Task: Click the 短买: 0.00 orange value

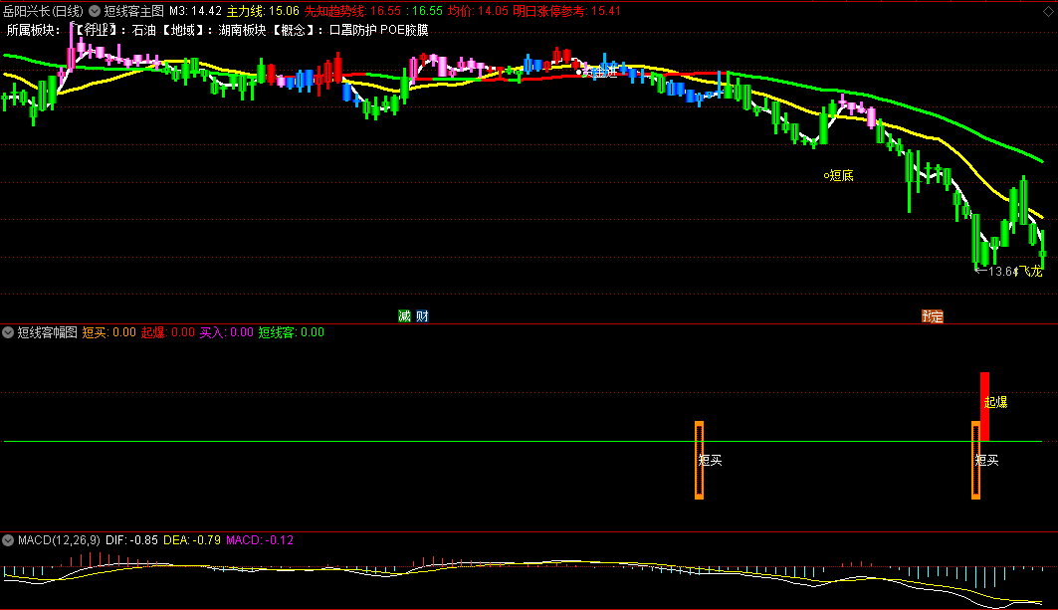Action: coord(109,332)
